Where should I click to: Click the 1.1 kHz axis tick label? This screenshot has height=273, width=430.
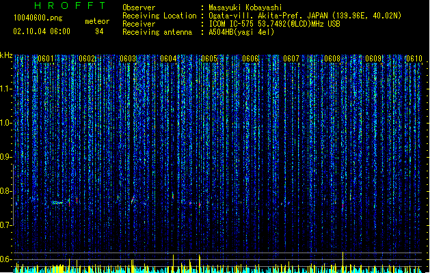coord(6,89)
